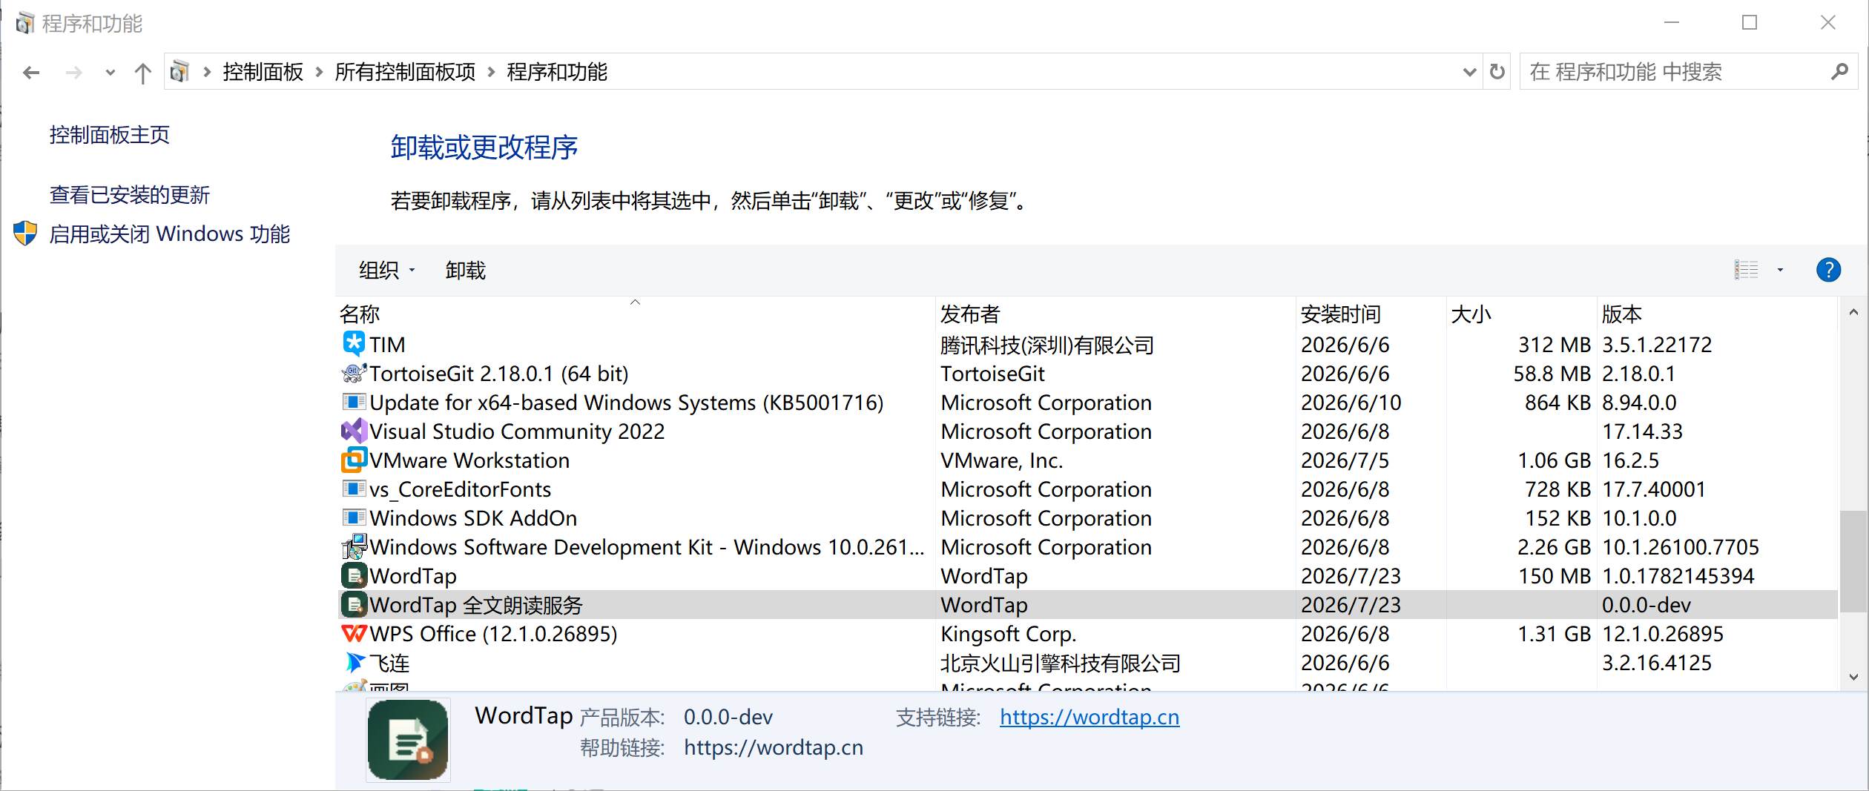This screenshot has width=1869, height=791.
Task: Click the Visual Studio Community 2022 icon
Action: (354, 431)
